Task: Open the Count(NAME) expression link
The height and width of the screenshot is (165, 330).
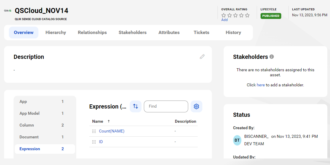Action: click(112, 131)
